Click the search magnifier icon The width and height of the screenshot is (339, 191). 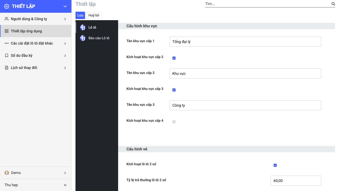333,4
